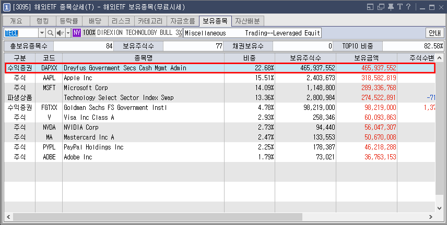Click the window number 1 icon in the title bar
447x225 pixels.
click(7, 7)
